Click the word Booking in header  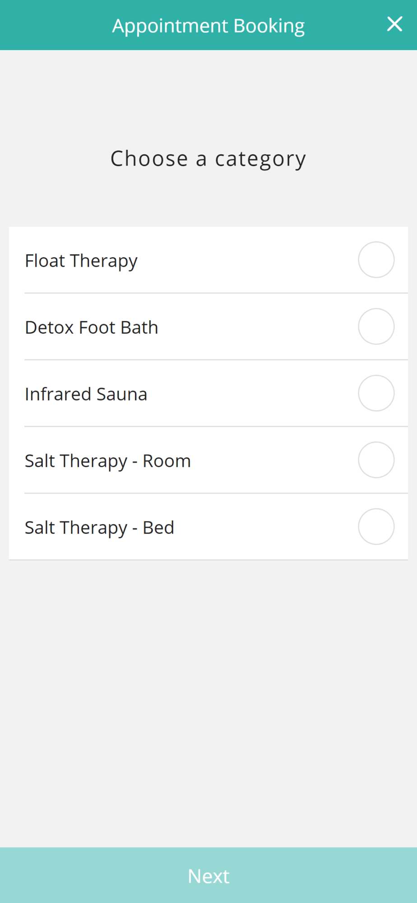(x=269, y=26)
